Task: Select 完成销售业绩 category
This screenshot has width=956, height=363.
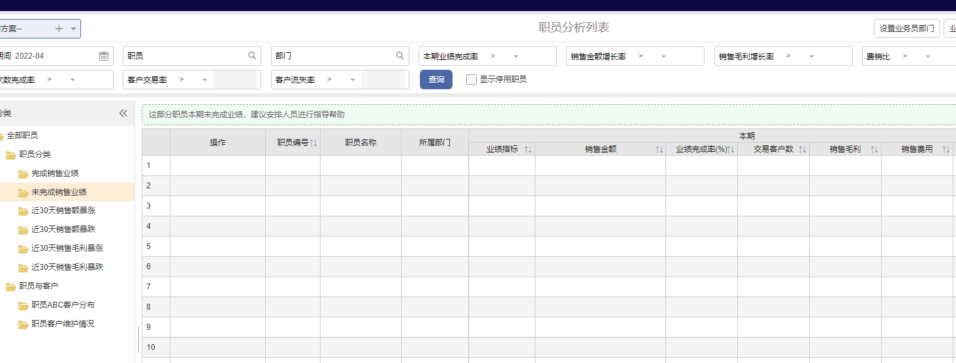Action: (55, 173)
